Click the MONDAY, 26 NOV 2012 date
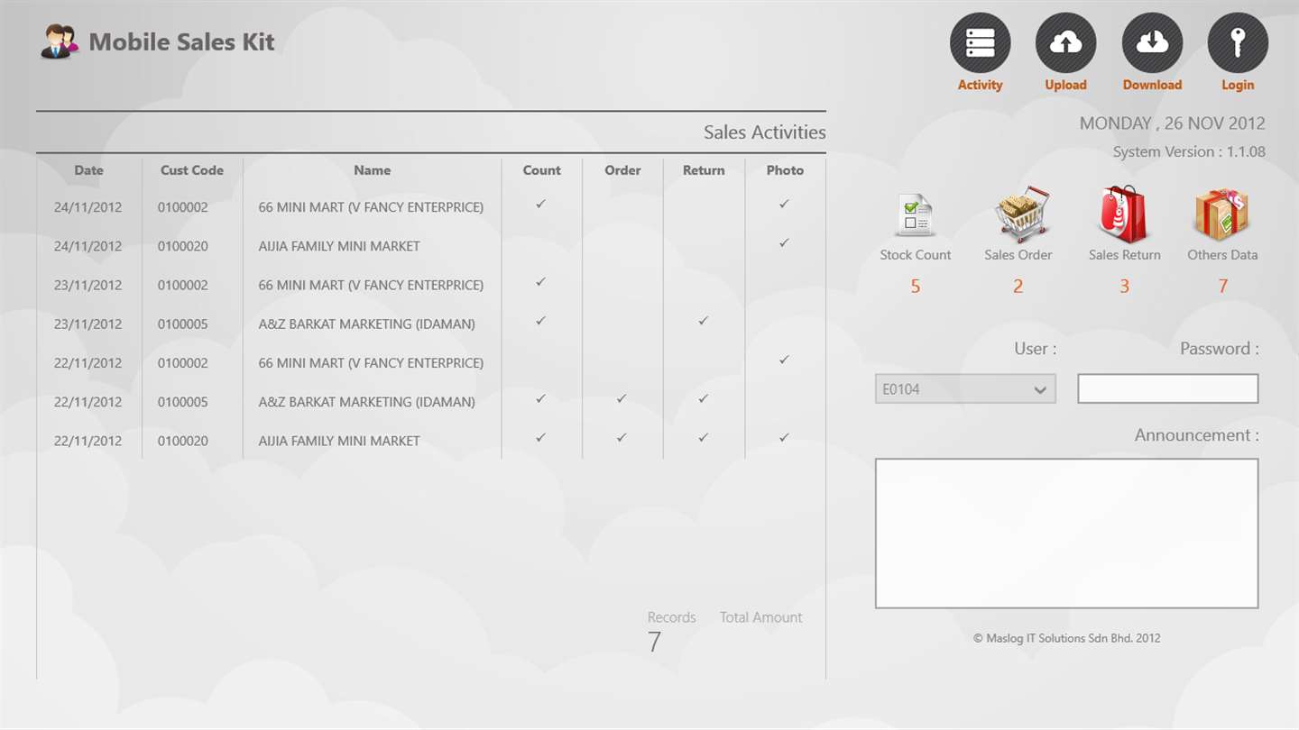The height and width of the screenshot is (730, 1299). (1173, 123)
